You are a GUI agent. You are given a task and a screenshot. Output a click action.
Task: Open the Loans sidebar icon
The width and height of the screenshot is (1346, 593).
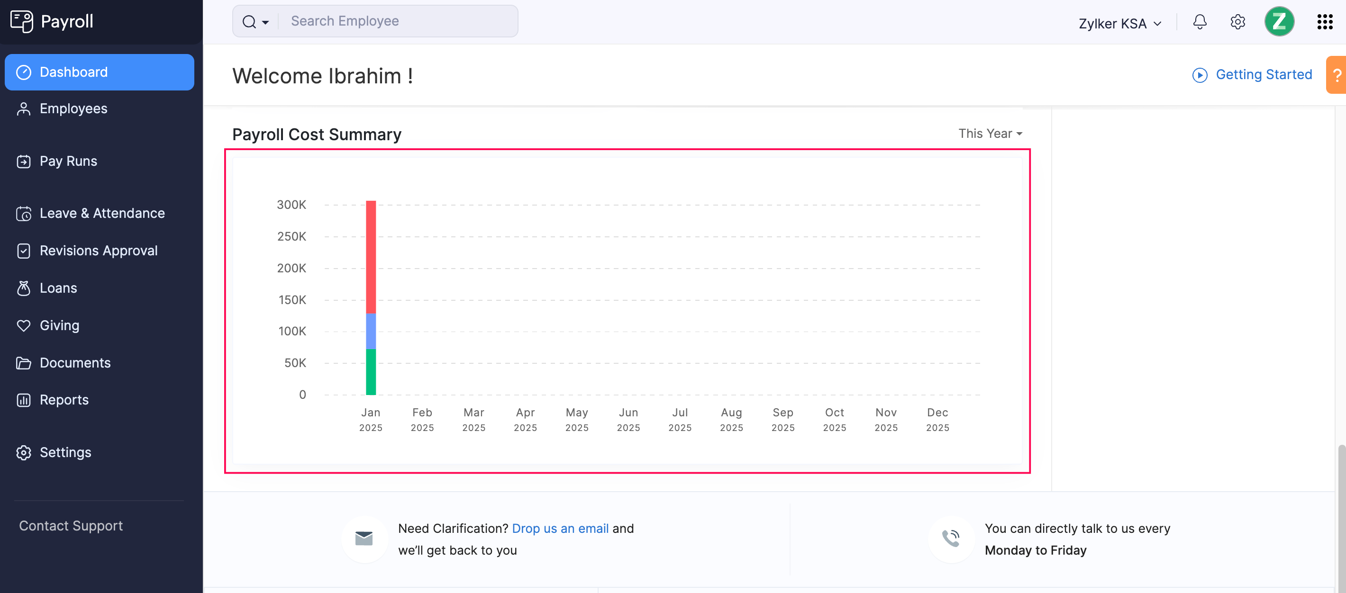click(x=24, y=288)
